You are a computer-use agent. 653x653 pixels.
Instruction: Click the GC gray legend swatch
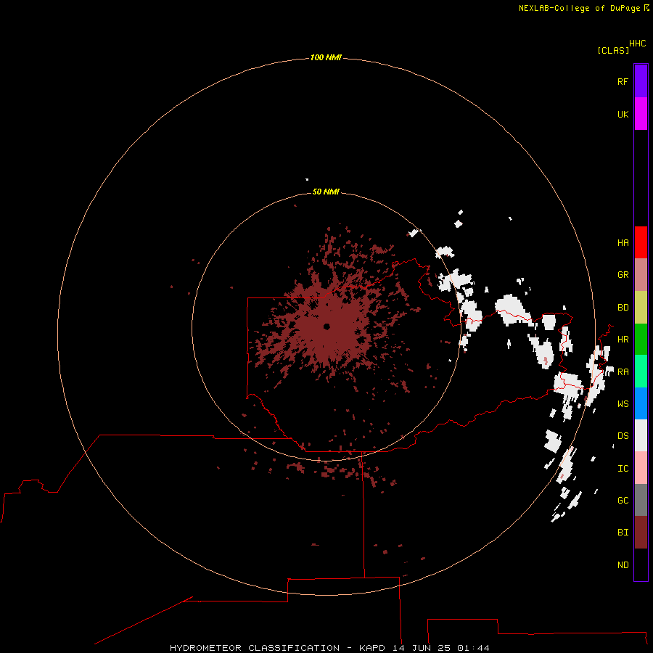[641, 500]
